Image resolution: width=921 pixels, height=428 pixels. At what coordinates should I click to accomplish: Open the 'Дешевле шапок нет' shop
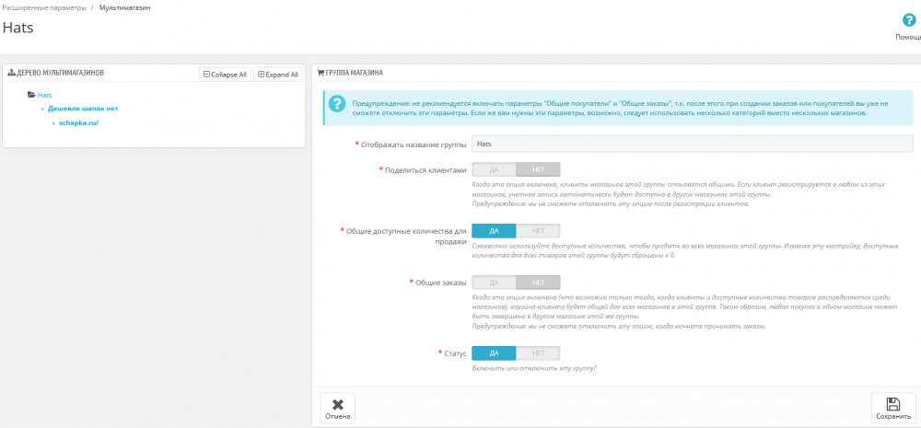coord(83,109)
